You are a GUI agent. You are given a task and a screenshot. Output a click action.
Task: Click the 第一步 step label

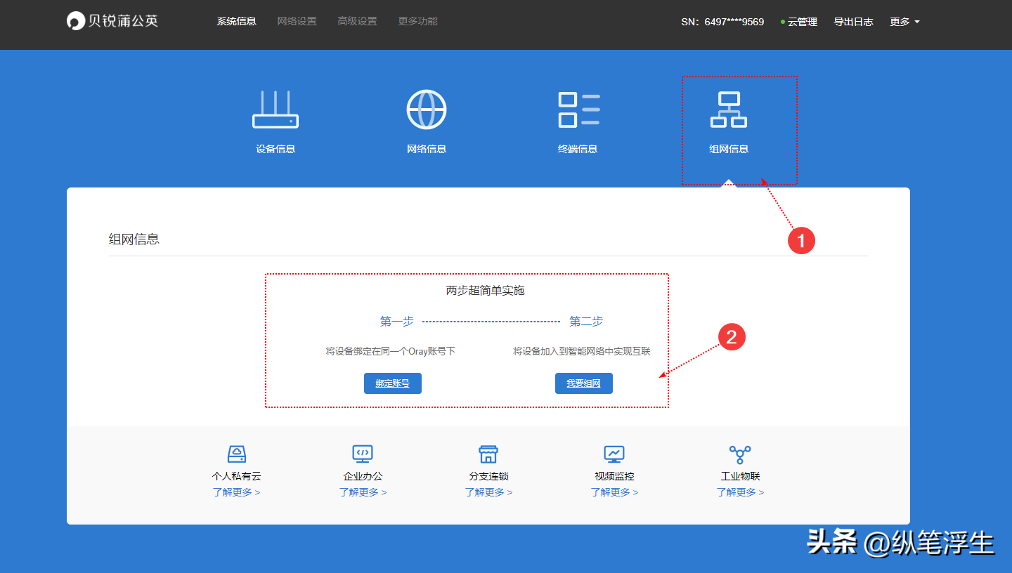tap(396, 321)
